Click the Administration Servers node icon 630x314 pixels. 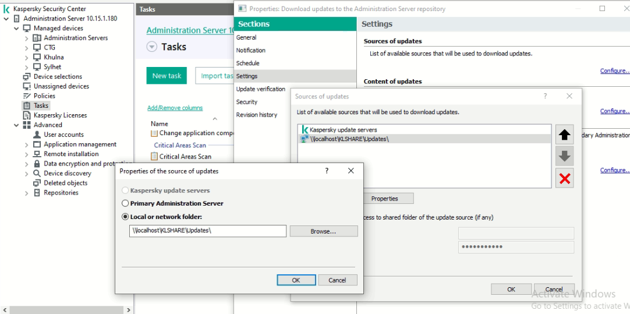click(37, 38)
